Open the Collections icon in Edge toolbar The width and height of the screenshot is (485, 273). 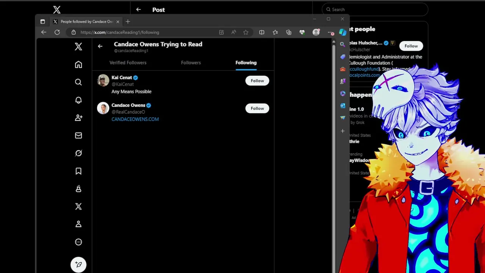(289, 32)
